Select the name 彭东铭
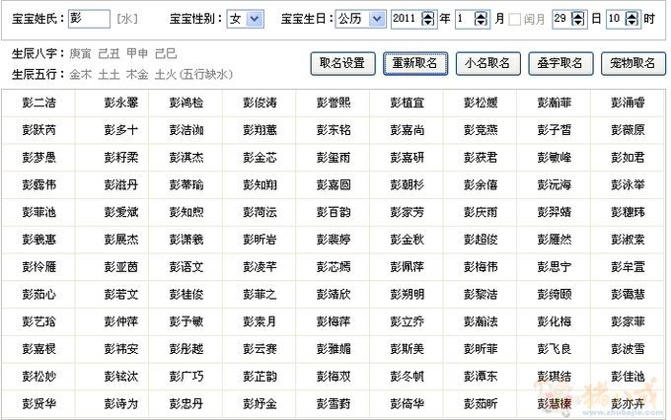The image size is (671, 420). [x=334, y=130]
